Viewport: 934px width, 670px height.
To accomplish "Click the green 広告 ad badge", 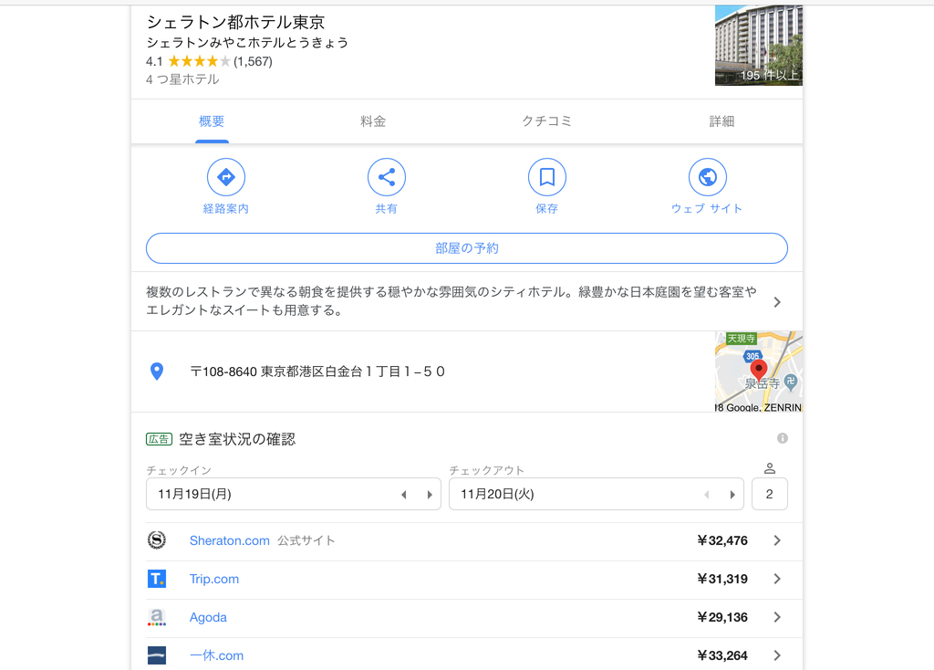I will coord(159,439).
